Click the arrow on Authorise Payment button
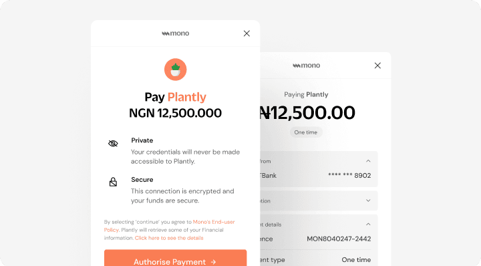This screenshot has height=266, width=481. 213,262
